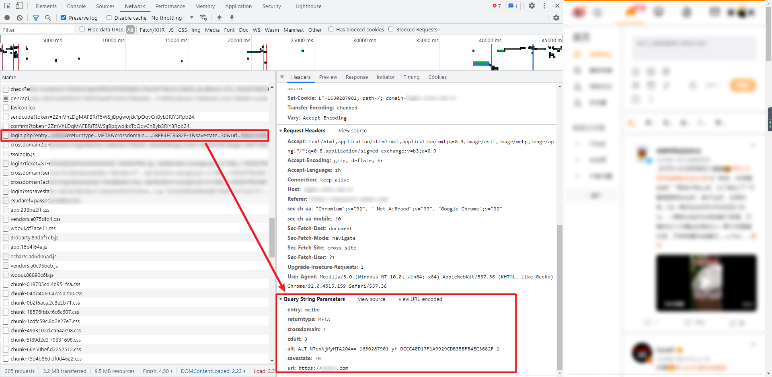This screenshot has width=772, height=377.
Task: Close the request details pane
Action: click(x=282, y=77)
